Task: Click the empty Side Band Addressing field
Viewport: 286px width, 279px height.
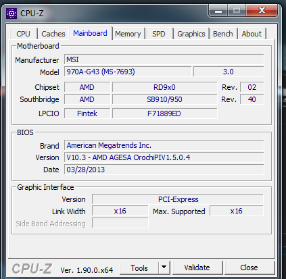Action: [x=120, y=224]
